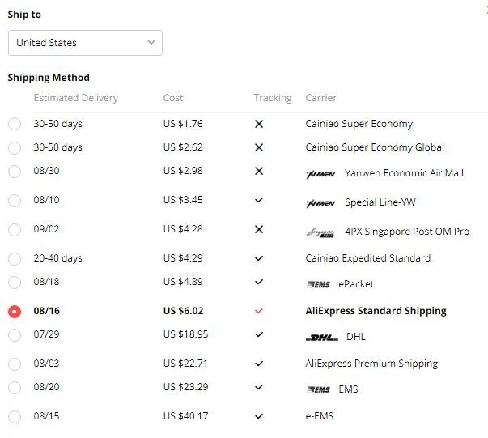Click the Cainiao Expedited Standard carrier name
This screenshot has height=438, width=488.
(x=367, y=258)
